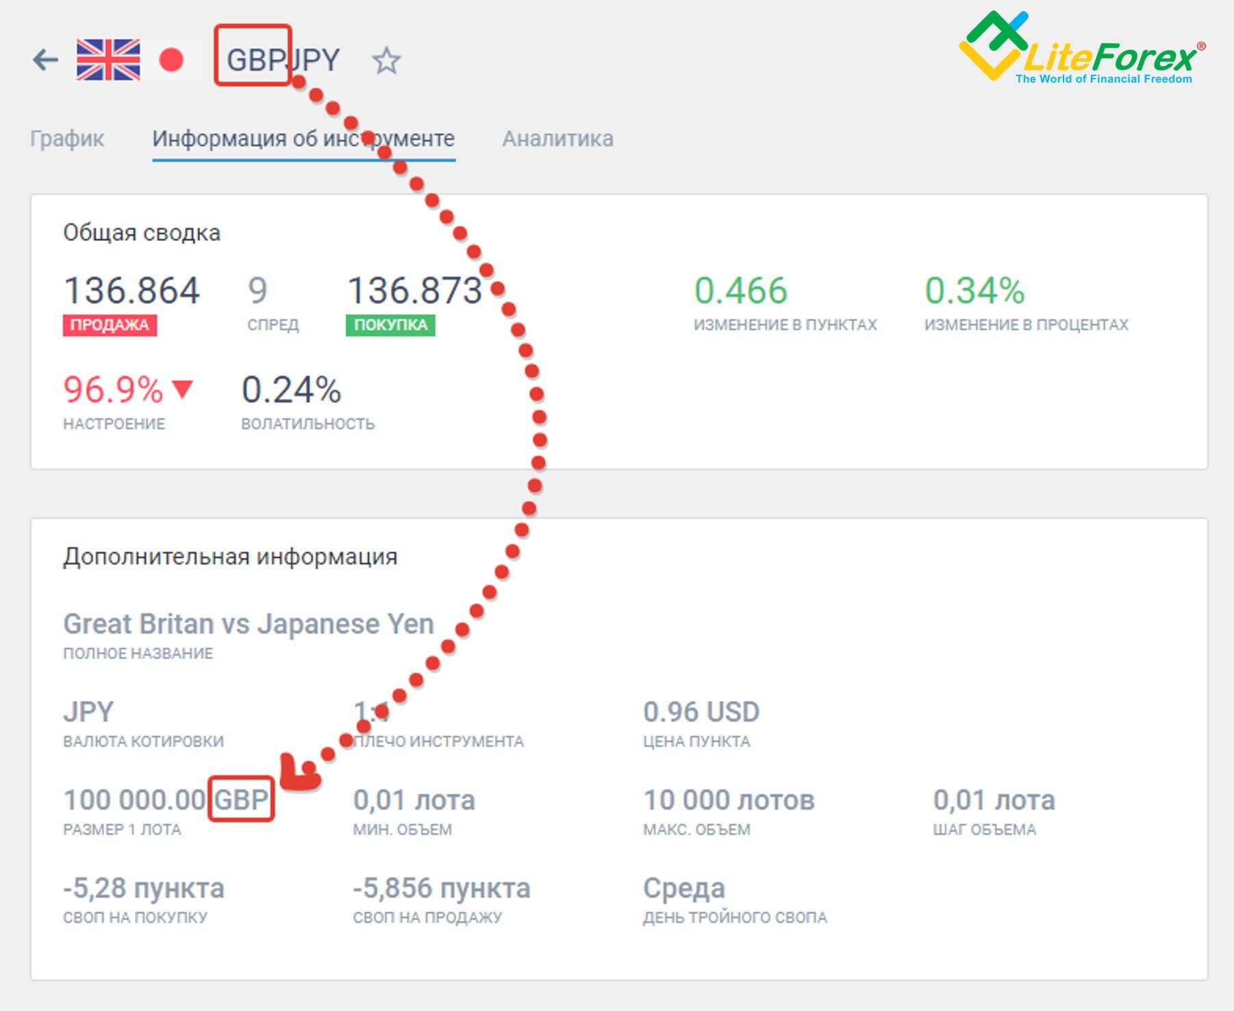
Task: Click the 0.34% percent change value
Action: (974, 291)
